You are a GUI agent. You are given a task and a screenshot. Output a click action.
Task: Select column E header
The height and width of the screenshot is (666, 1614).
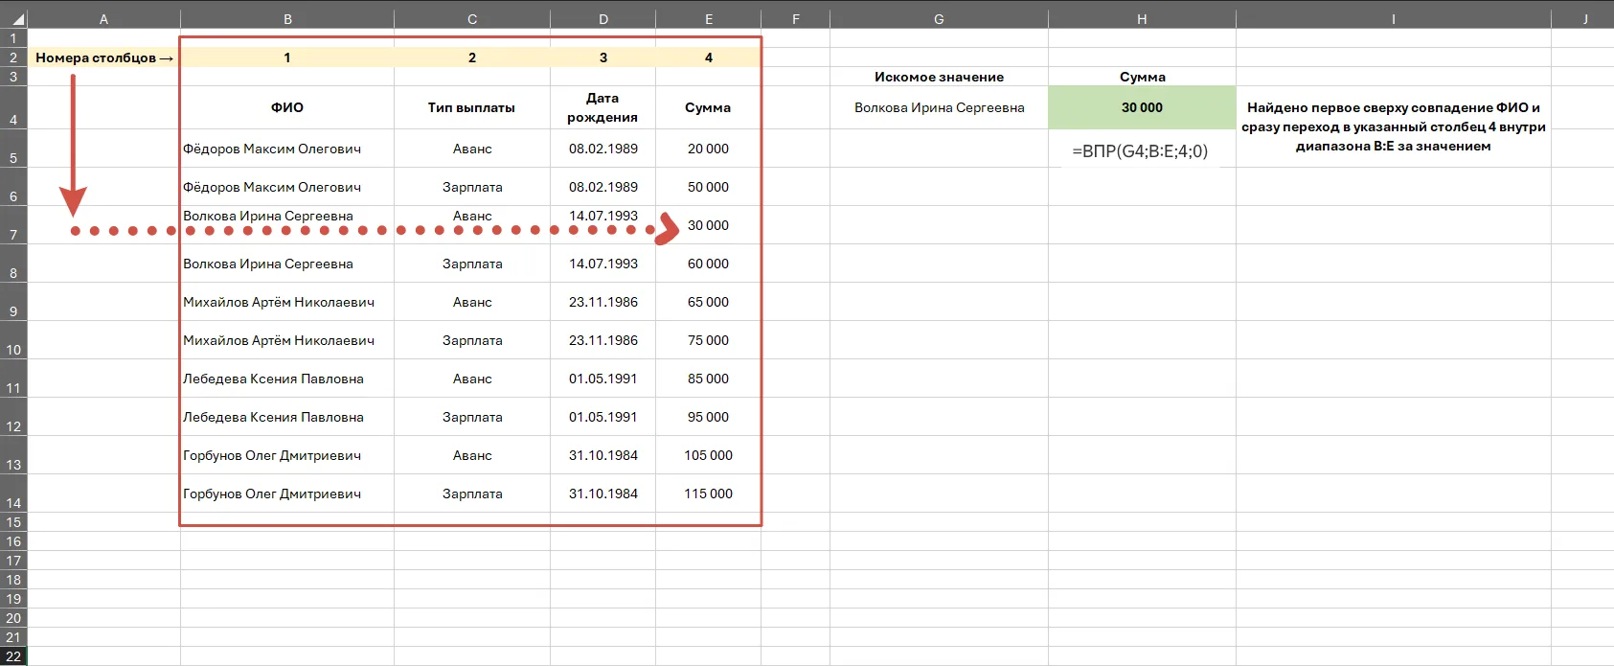[709, 19]
